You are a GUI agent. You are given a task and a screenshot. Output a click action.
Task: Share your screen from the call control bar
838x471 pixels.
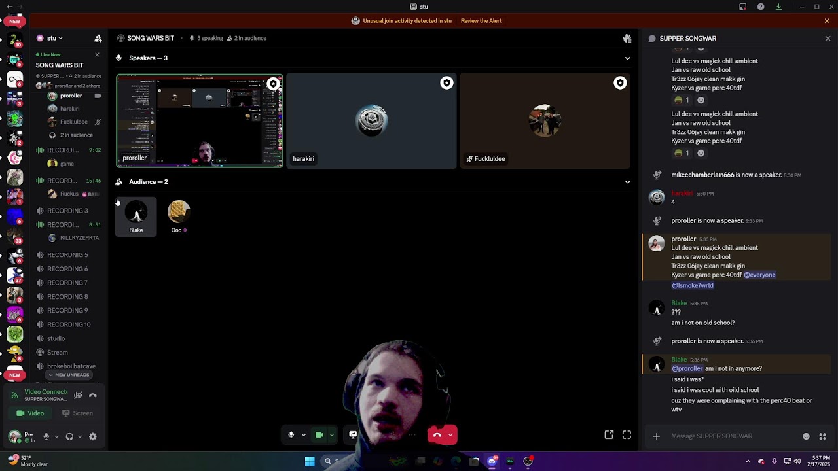(x=353, y=434)
